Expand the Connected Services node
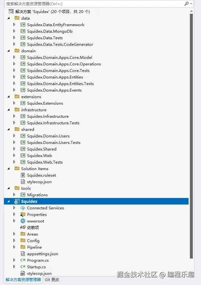The image size is (201, 285). tap(14, 208)
